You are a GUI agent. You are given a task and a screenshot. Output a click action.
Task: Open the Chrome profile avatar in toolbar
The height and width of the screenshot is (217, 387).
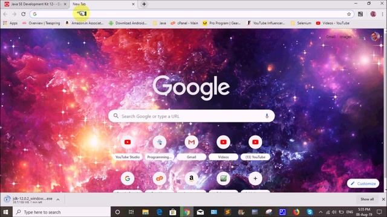pyautogui.click(x=373, y=14)
